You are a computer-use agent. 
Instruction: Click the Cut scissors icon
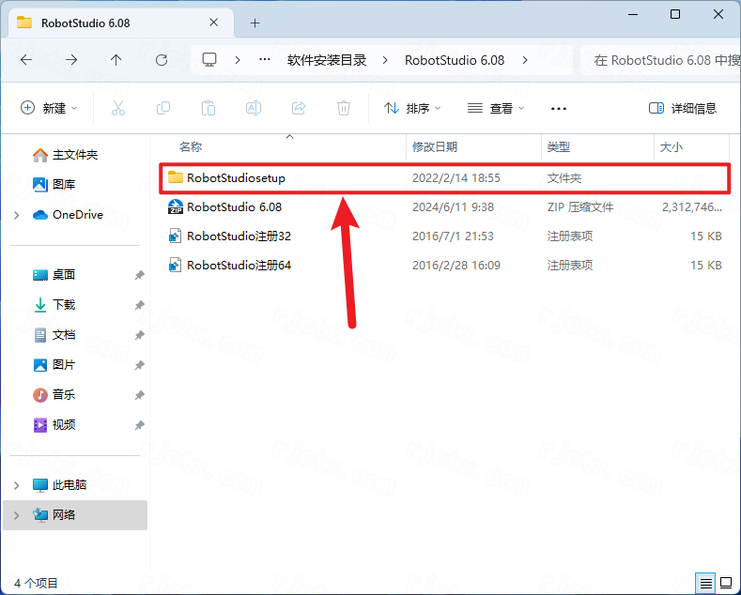(x=118, y=108)
